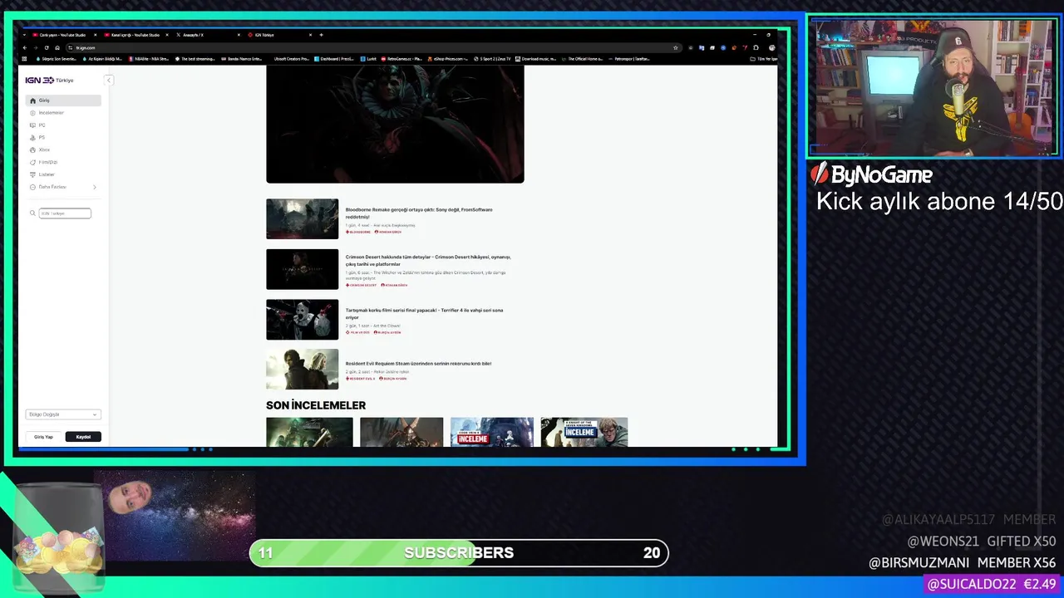This screenshot has width=1064, height=598.
Task: Click the Resident Evil Requiem article thumbnail
Action: (302, 370)
